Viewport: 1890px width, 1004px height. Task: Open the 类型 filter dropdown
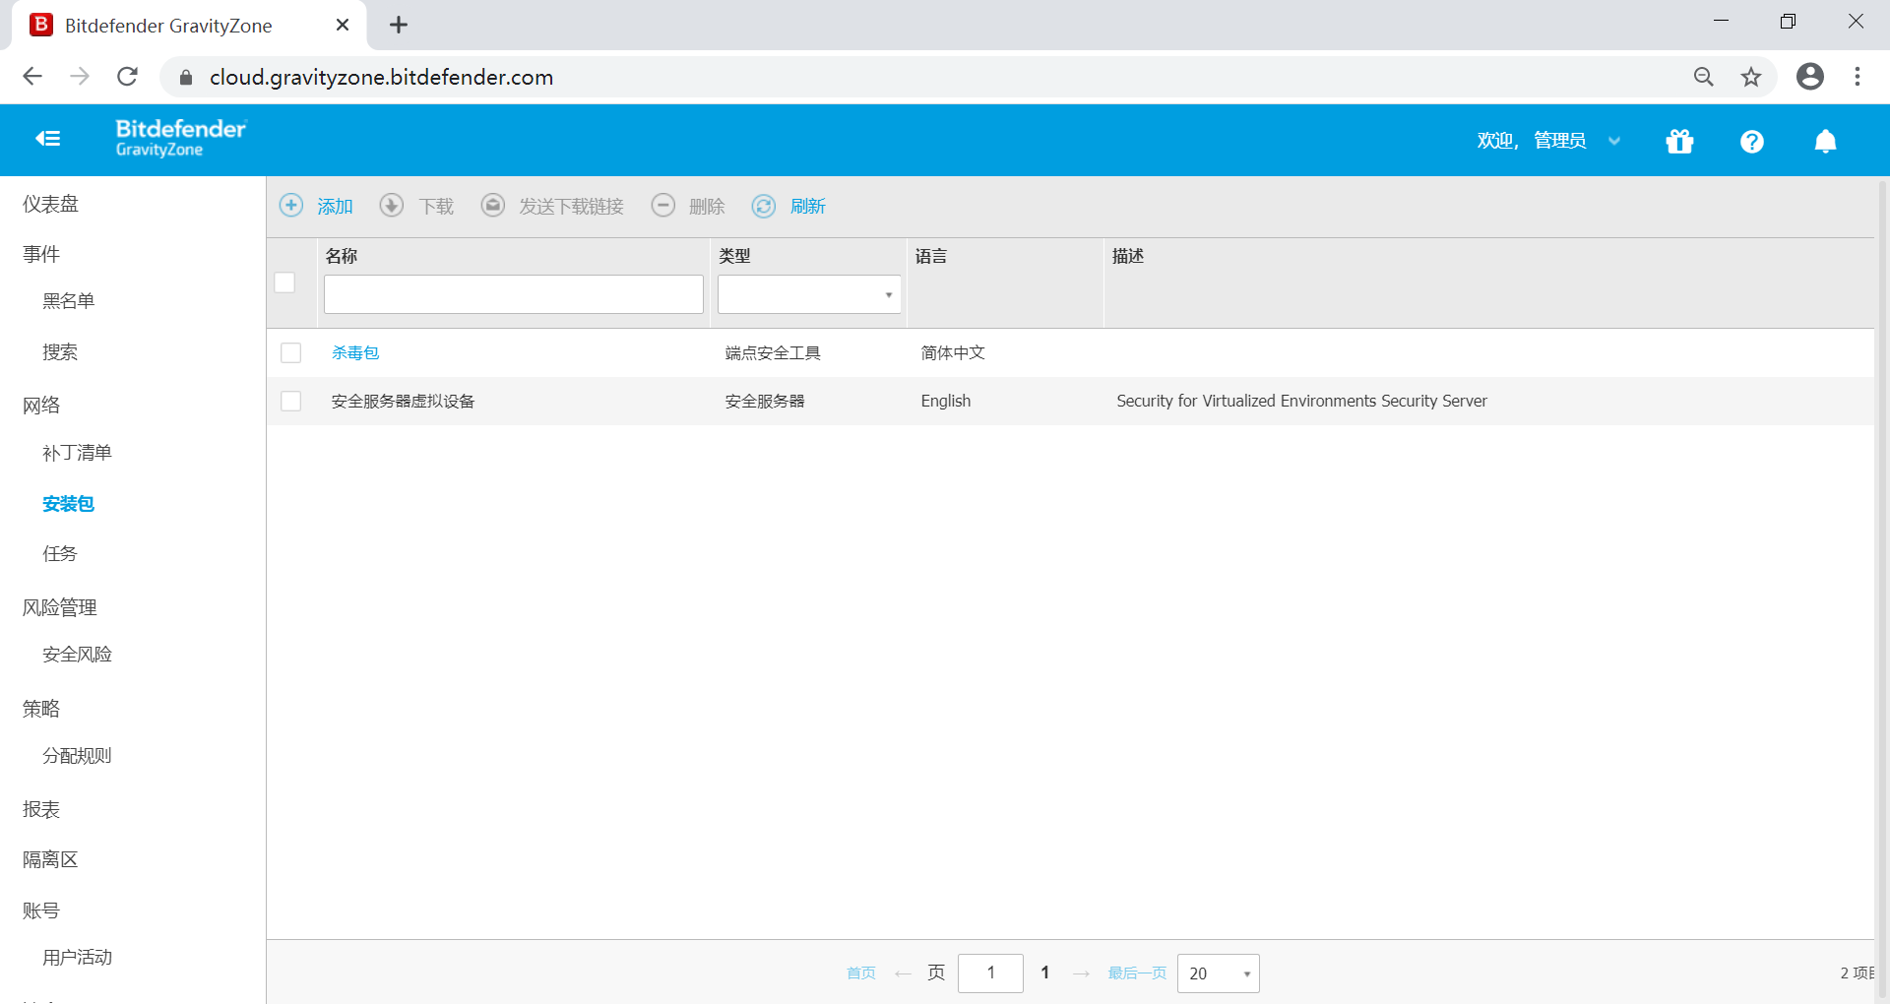[x=809, y=294]
